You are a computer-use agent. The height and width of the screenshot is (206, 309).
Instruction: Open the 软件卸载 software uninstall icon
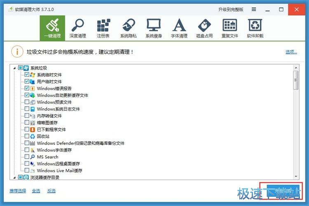click(255, 28)
